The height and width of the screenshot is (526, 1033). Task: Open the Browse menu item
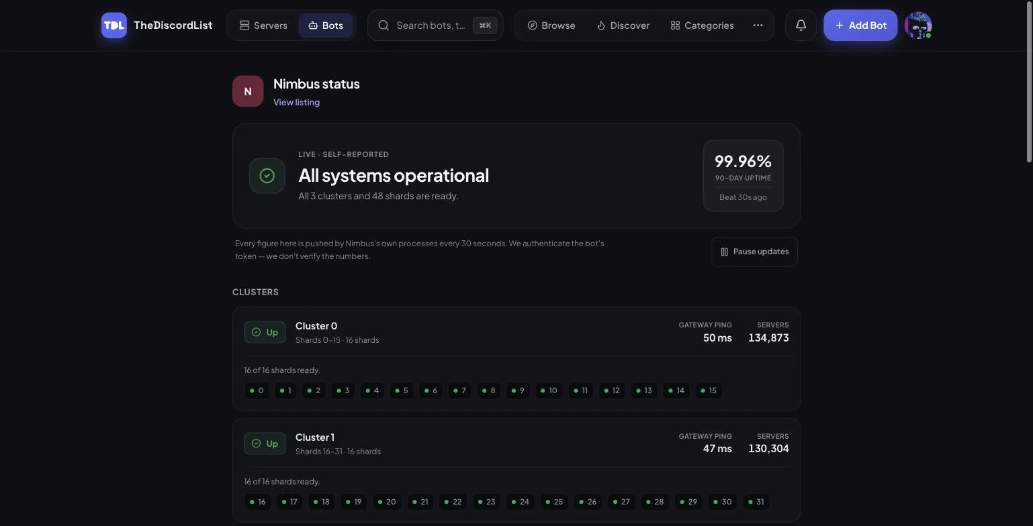[x=551, y=25]
